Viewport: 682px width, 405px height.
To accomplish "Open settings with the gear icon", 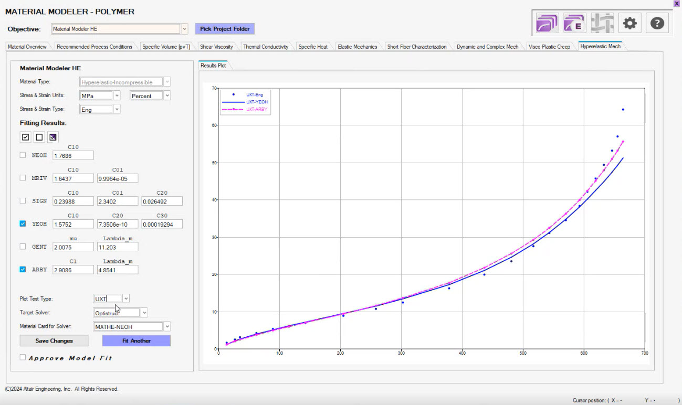I will 629,23.
